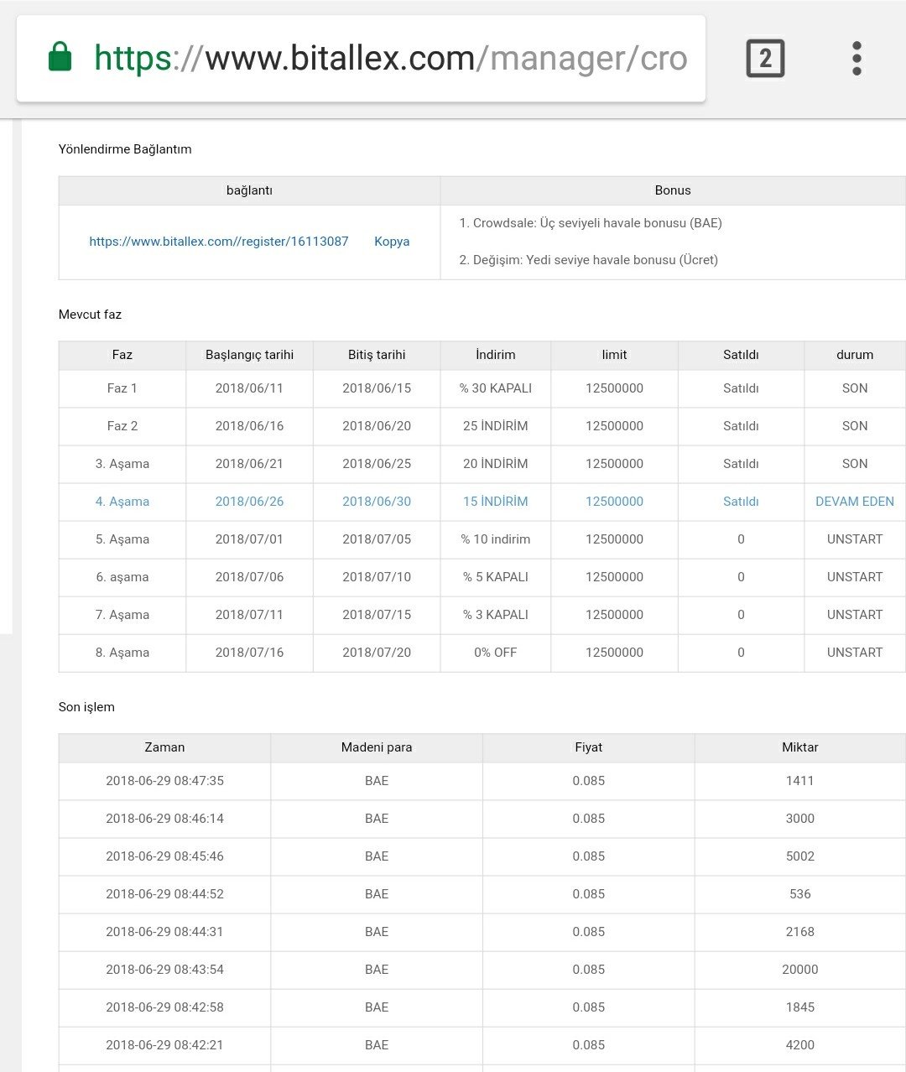Select the 'Faz 1' row label
Viewport: 906px width, 1072px height.
pos(122,388)
